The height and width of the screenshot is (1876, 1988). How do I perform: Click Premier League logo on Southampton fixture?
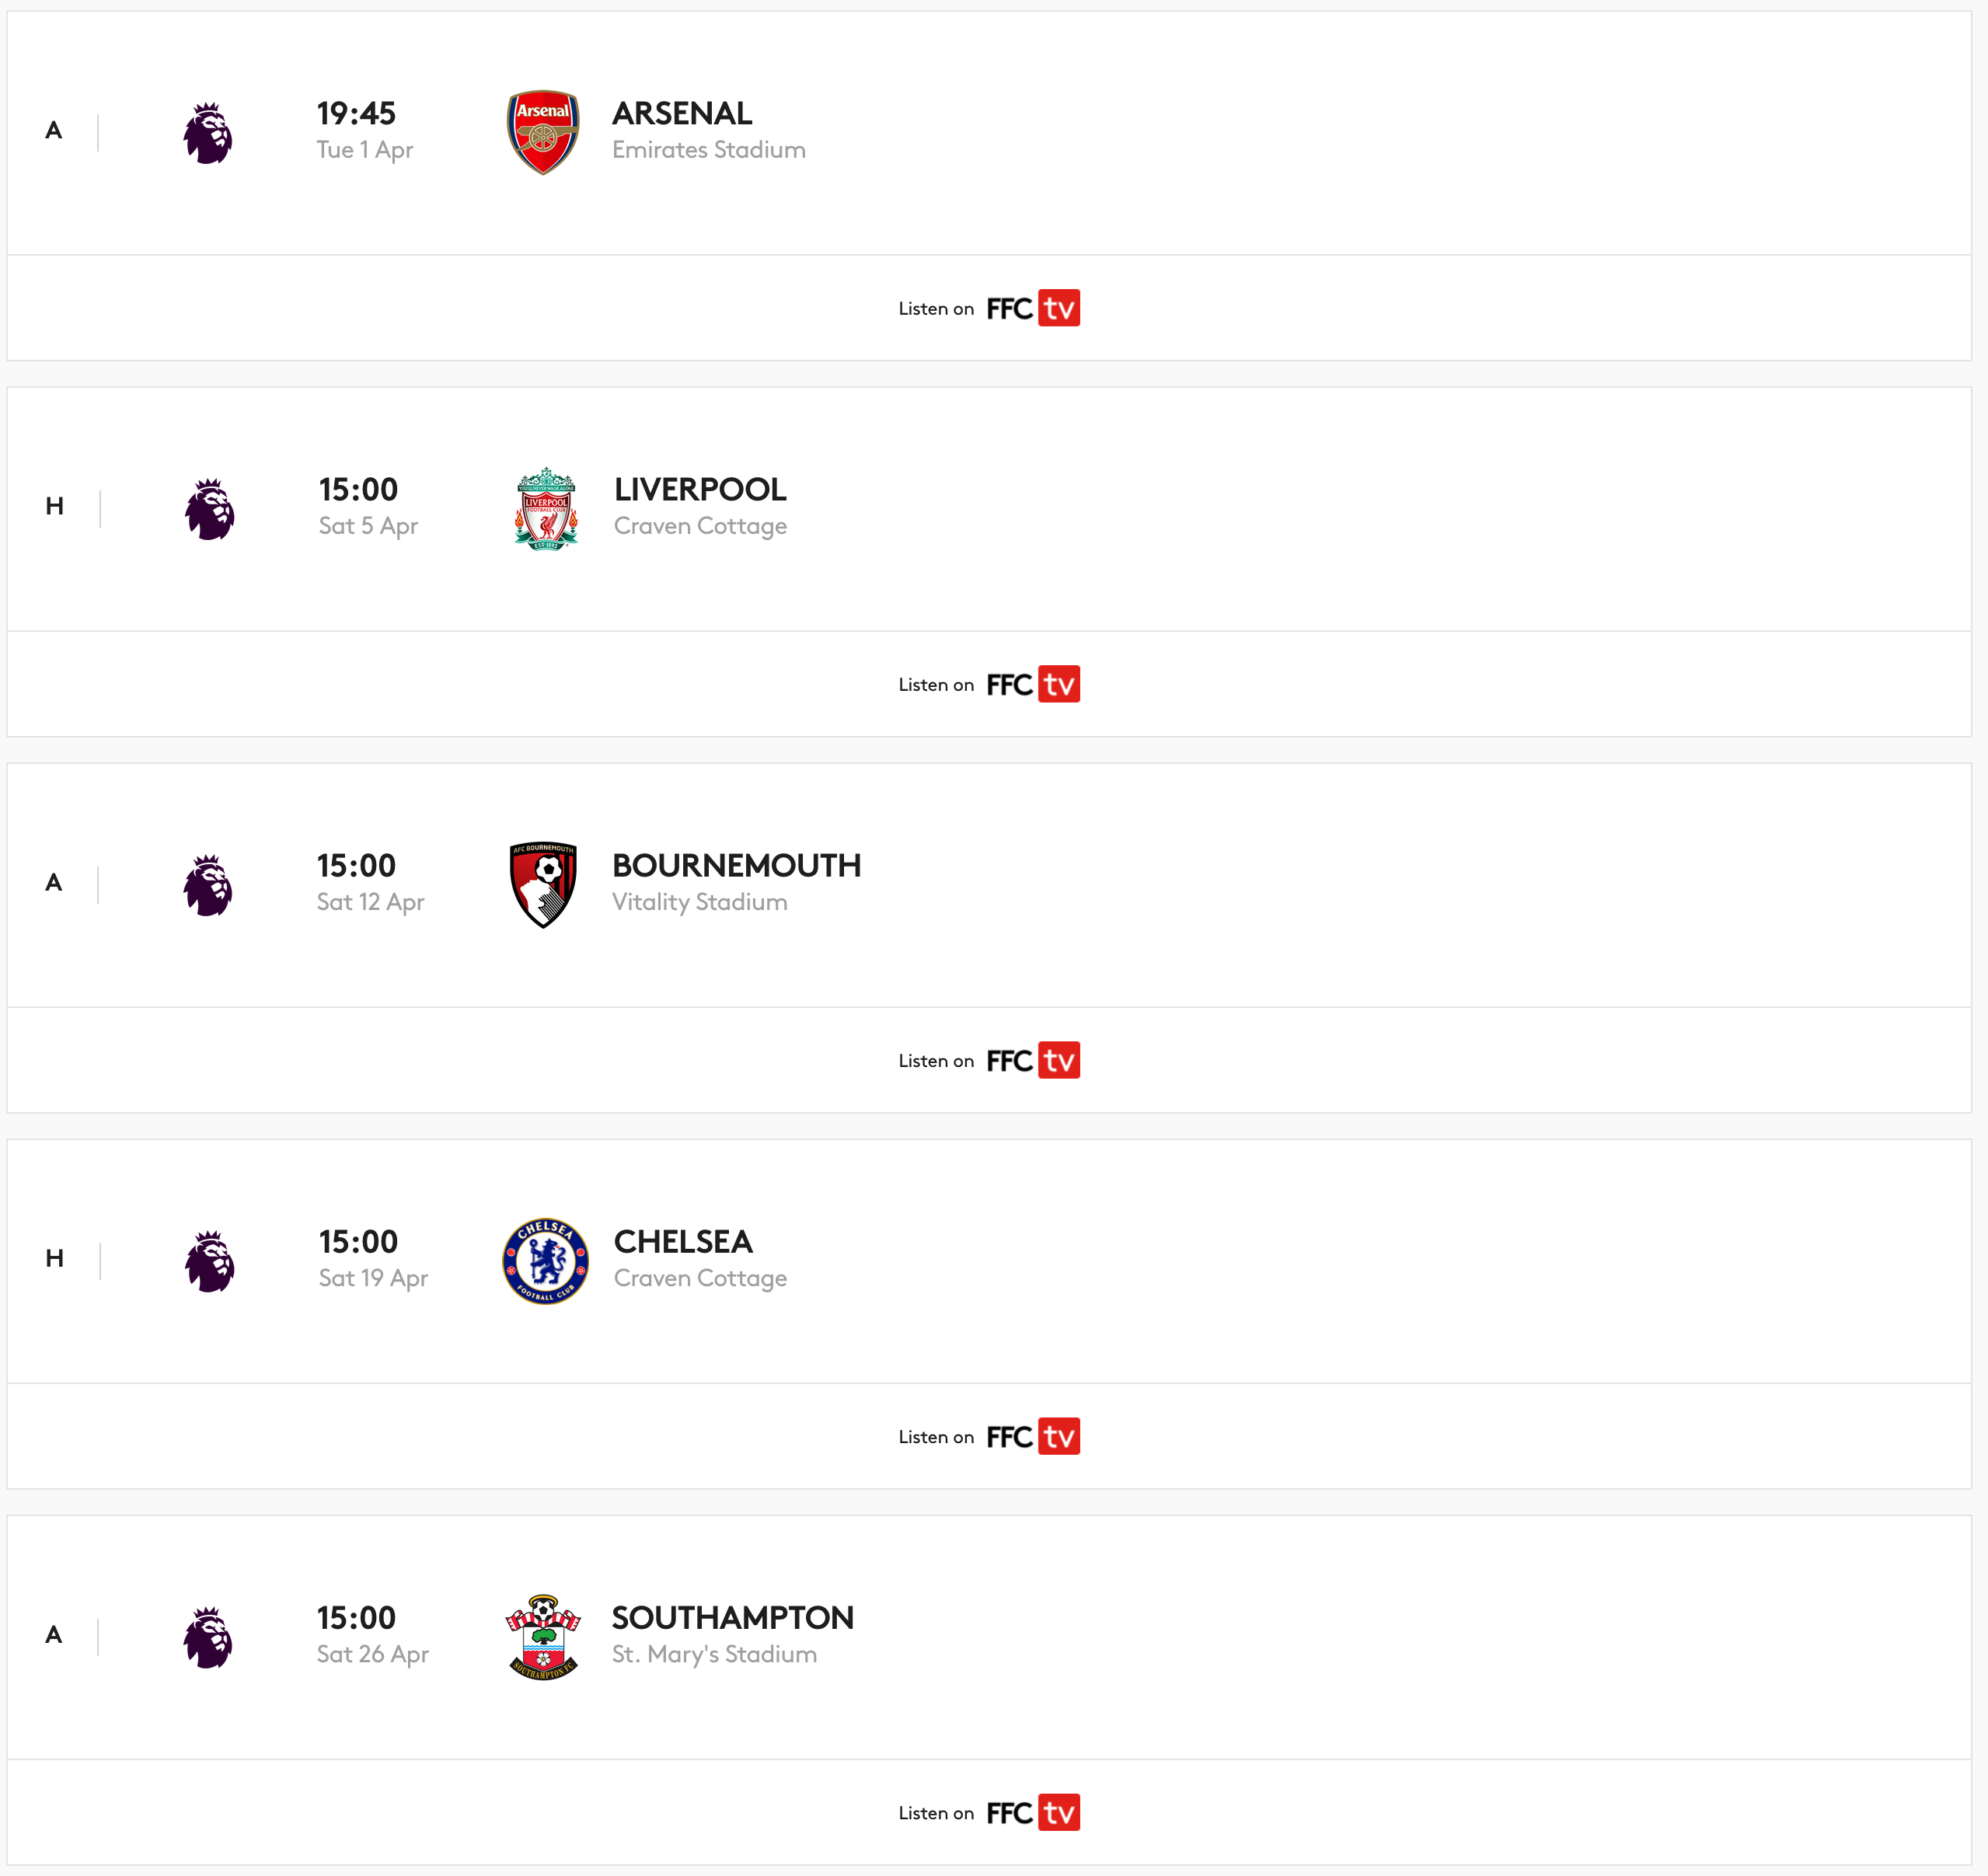tap(208, 1637)
